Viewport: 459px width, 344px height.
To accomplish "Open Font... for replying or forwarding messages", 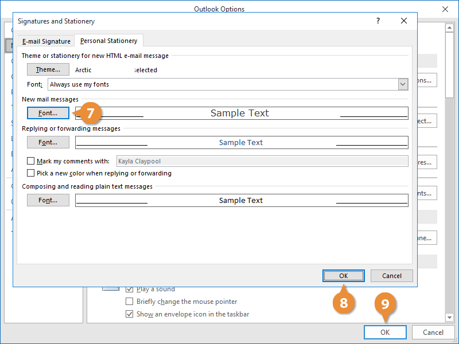I will 48,142.
